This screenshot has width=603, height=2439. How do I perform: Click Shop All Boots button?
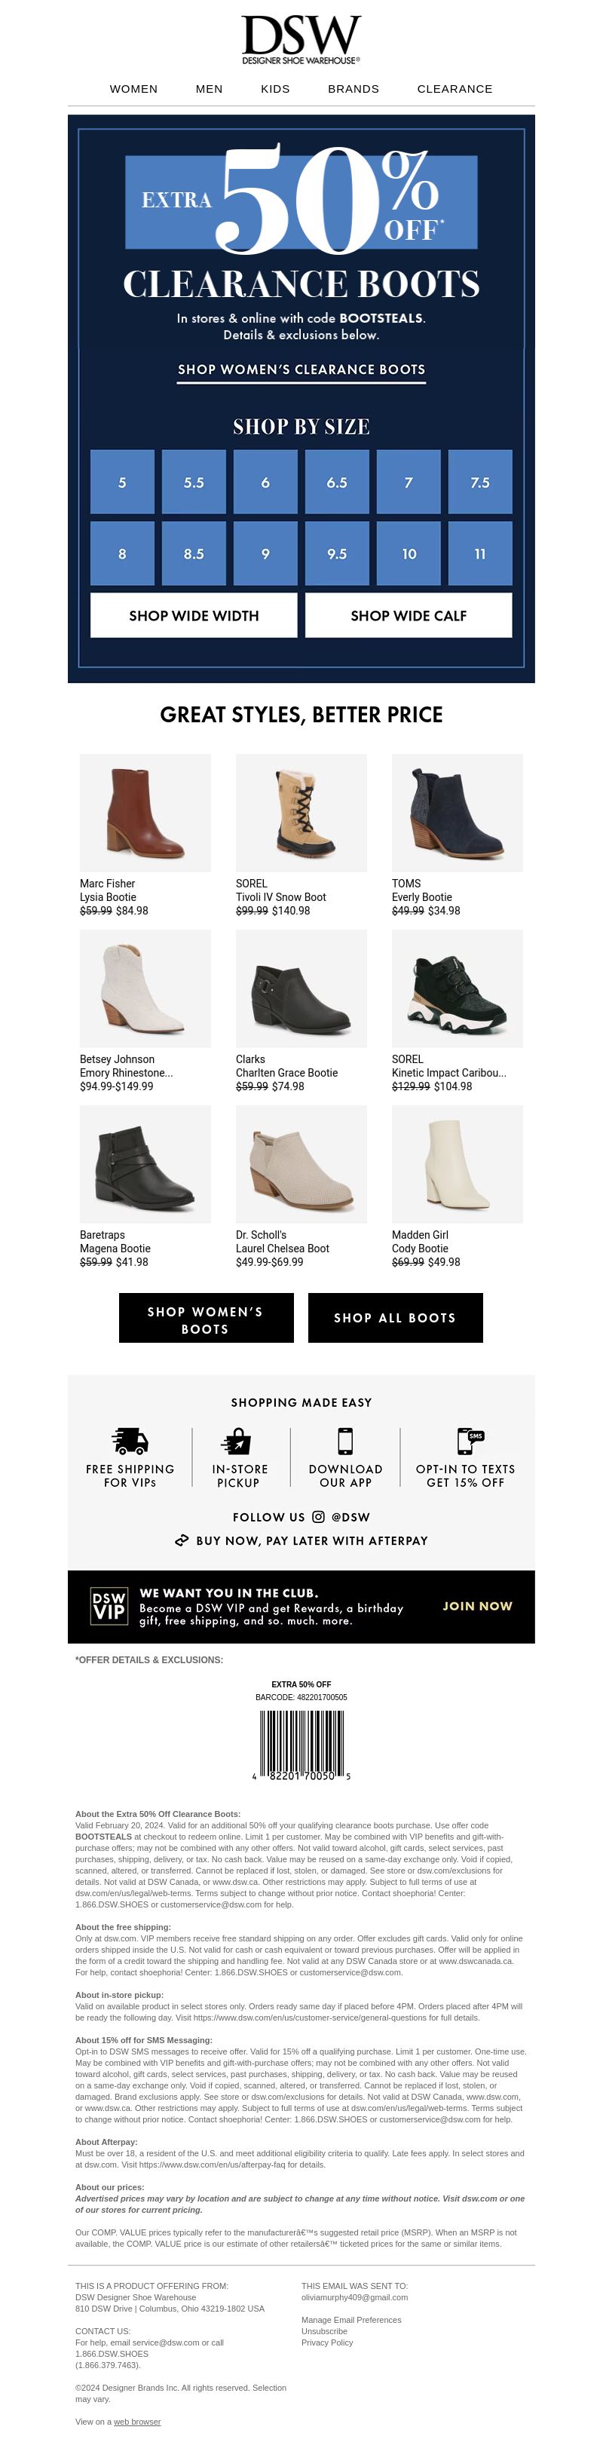(x=395, y=1318)
